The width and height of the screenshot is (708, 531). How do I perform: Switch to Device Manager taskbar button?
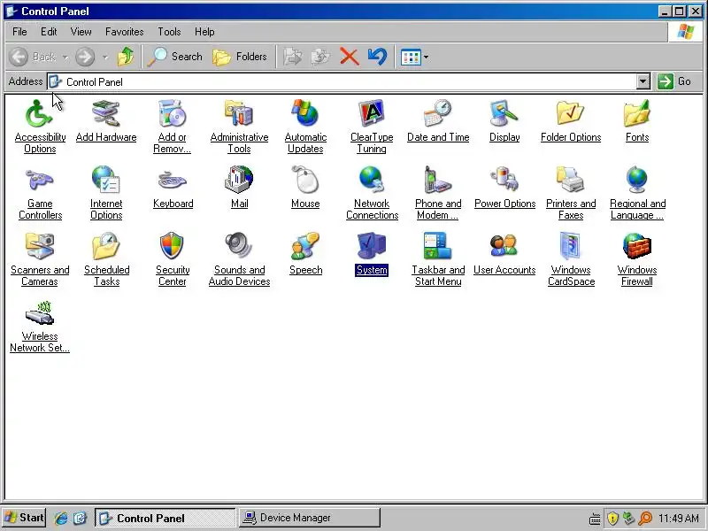tap(309, 518)
